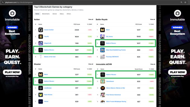
Task: Click PLAY NOW button in left ad
Action: point(12,72)
